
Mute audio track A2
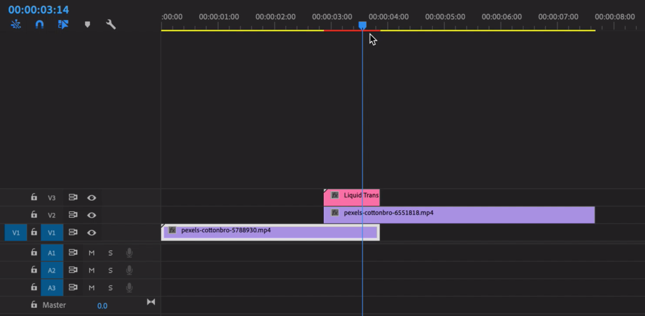91,271
